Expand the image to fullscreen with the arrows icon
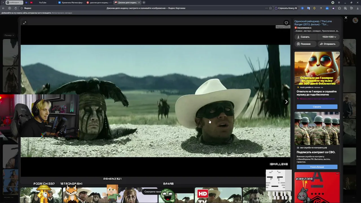 [25, 23]
